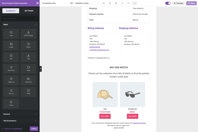Image resolution: width=198 pixels, height=132 pixels.
Task: Open the grid menu icon in the header
Action: 37,3
